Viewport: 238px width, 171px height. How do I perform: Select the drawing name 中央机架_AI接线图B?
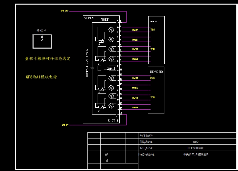(x=196, y=154)
